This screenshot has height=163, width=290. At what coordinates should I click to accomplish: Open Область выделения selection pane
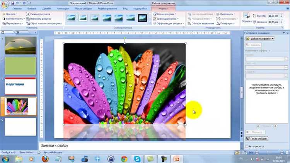coord(201,24)
